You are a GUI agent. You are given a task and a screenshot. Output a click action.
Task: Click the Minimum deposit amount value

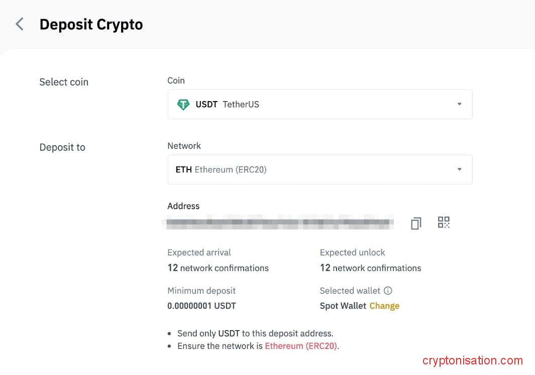pyautogui.click(x=201, y=306)
